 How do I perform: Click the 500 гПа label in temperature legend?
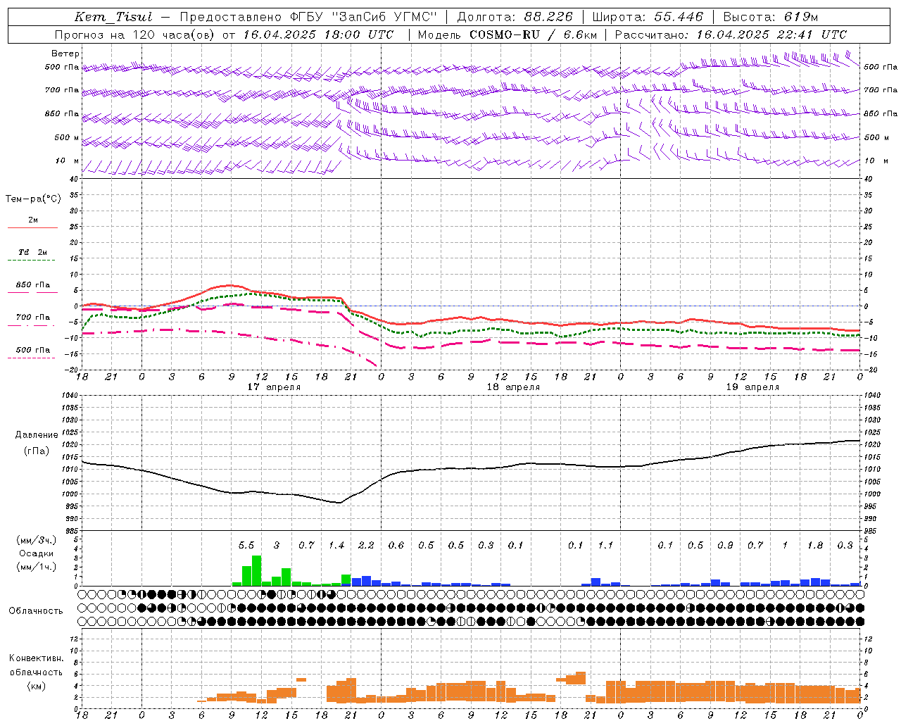(x=33, y=350)
